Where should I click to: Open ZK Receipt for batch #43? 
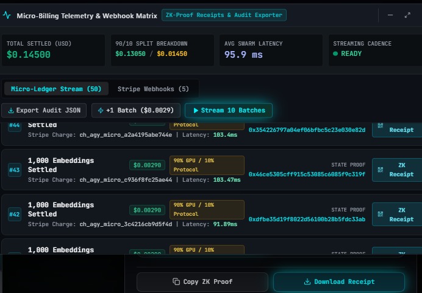(397, 170)
